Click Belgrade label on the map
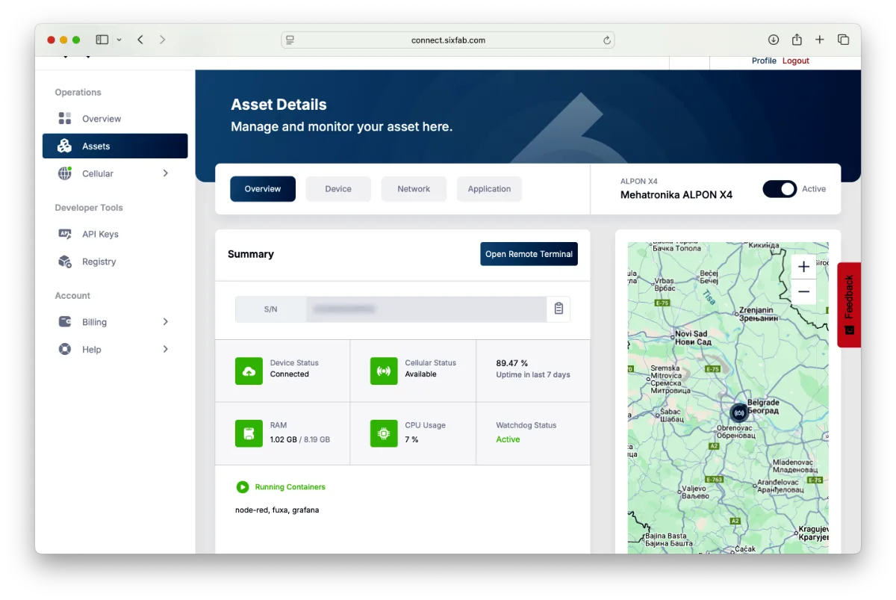This screenshot has width=896, height=600. click(x=763, y=407)
